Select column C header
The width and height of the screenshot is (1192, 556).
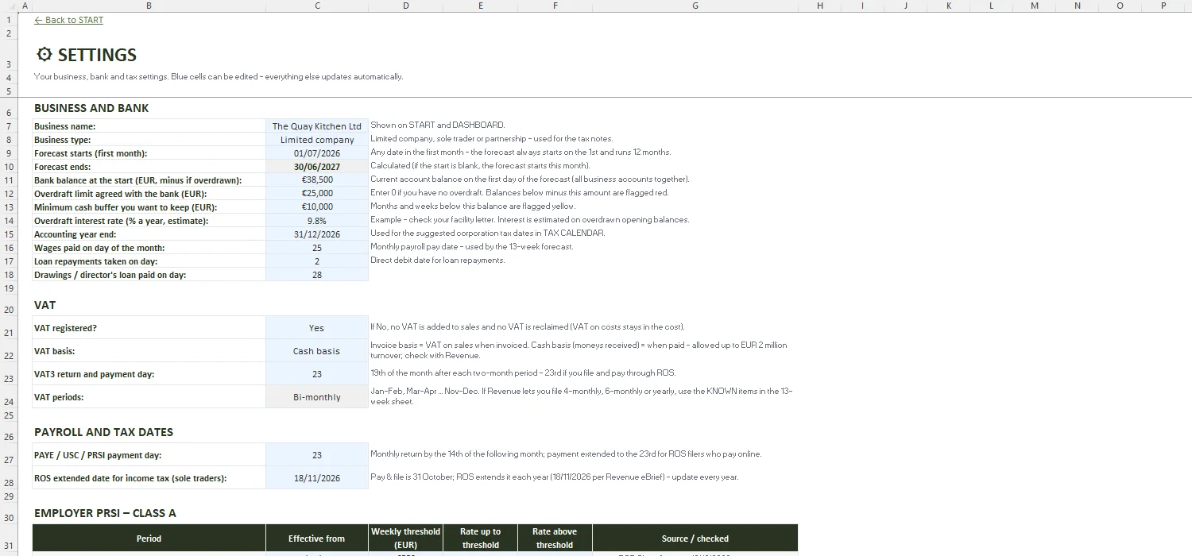click(x=317, y=6)
